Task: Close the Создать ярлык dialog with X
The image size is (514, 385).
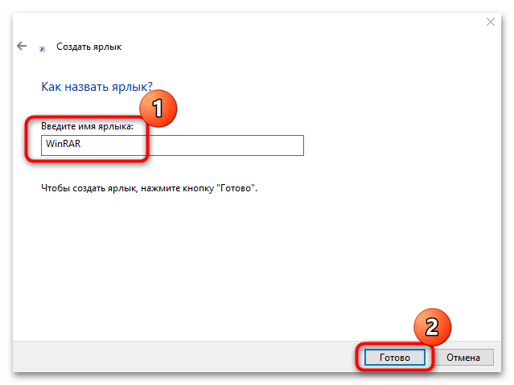Action: 491,22
